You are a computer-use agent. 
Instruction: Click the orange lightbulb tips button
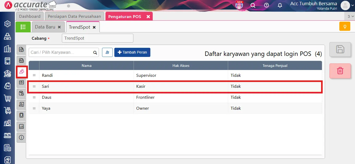click(345, 26)
